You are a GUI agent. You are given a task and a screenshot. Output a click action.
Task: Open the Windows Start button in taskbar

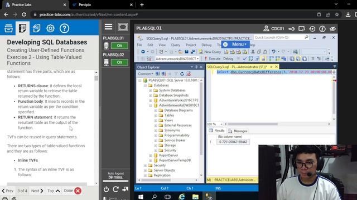point(141,197)
